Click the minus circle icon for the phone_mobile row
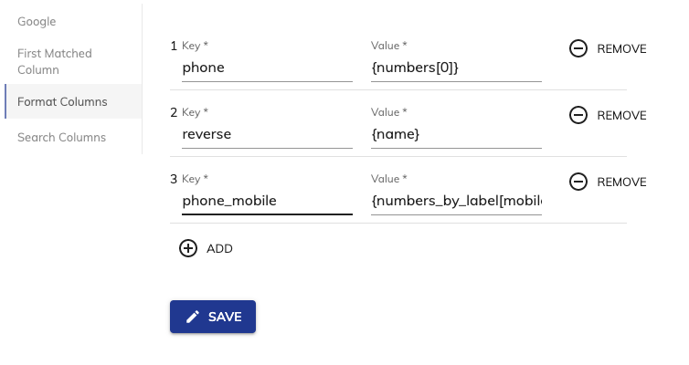This screenshot has height=365, width=689. [578, 182]
